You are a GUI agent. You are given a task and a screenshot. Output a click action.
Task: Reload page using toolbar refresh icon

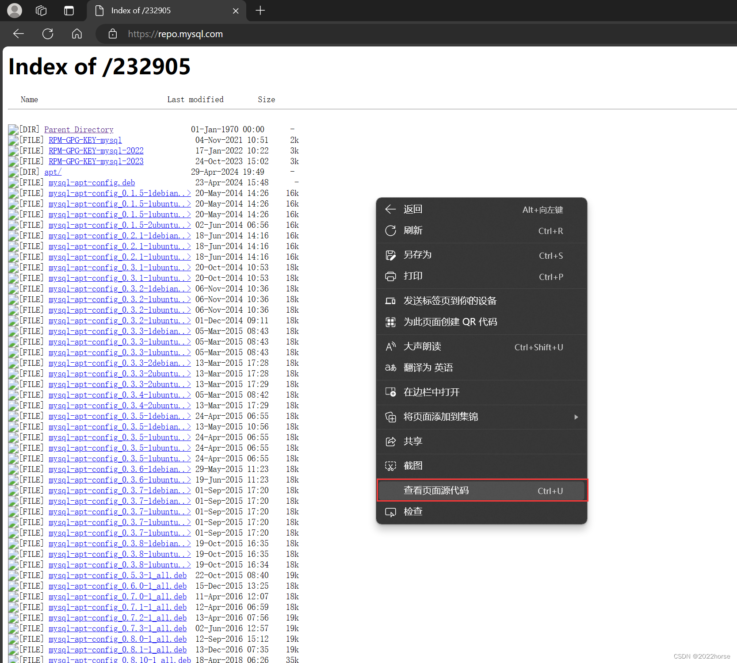[48, 34]
